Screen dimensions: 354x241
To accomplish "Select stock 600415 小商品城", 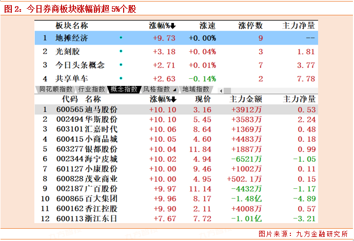I will (x=176, y=139).
